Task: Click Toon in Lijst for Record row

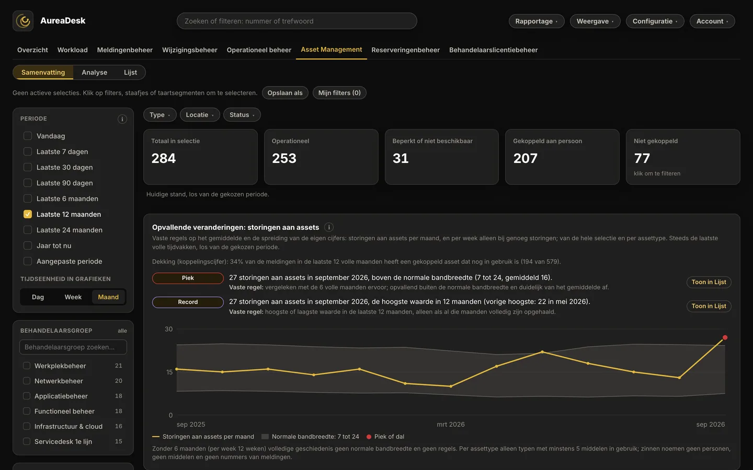Action: (709, 306)
